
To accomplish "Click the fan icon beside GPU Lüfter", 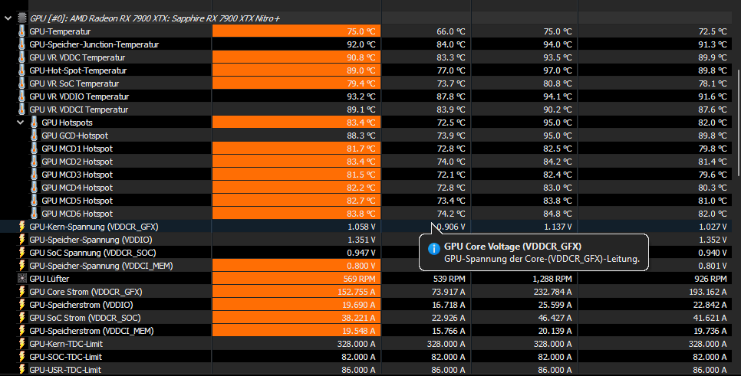I will click(x=21, y=279).
